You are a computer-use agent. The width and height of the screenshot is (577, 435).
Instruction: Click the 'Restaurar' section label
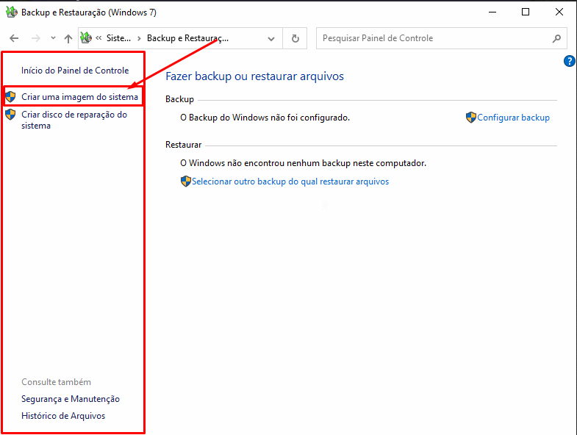(184, 145)
